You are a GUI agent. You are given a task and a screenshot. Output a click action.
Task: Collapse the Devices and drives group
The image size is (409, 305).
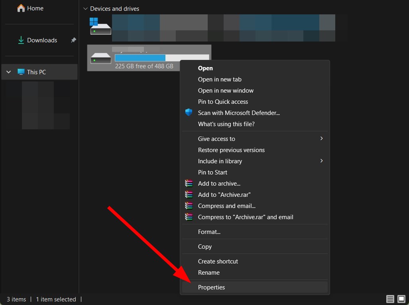tap(85, 8)
